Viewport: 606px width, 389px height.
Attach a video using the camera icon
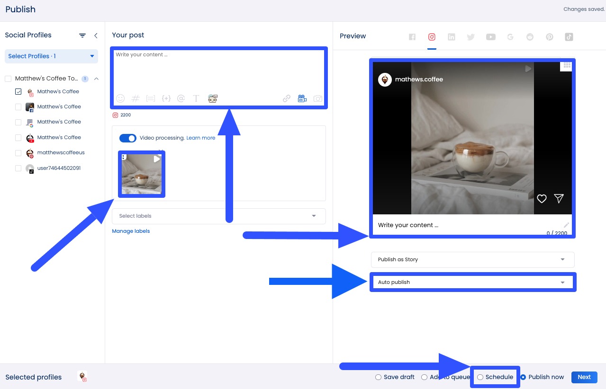click(x=302, y=98)
